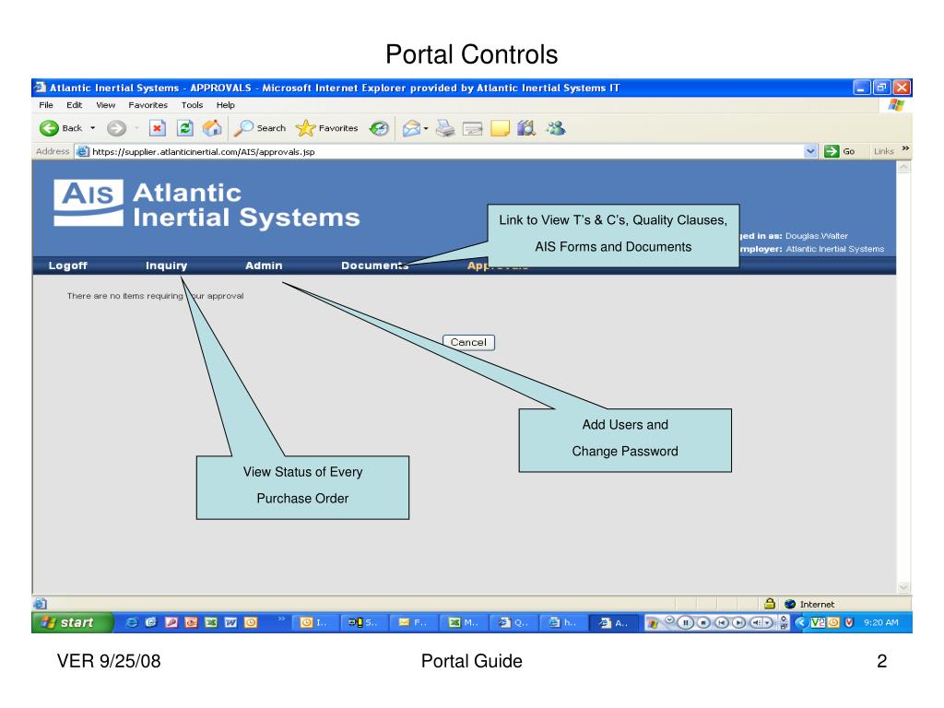
Task: Click the Windows start button
Action: click(x=72, y=622)
